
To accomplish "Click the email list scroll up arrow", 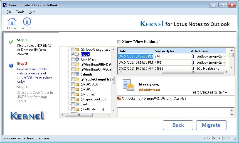I will pos(232,50).
